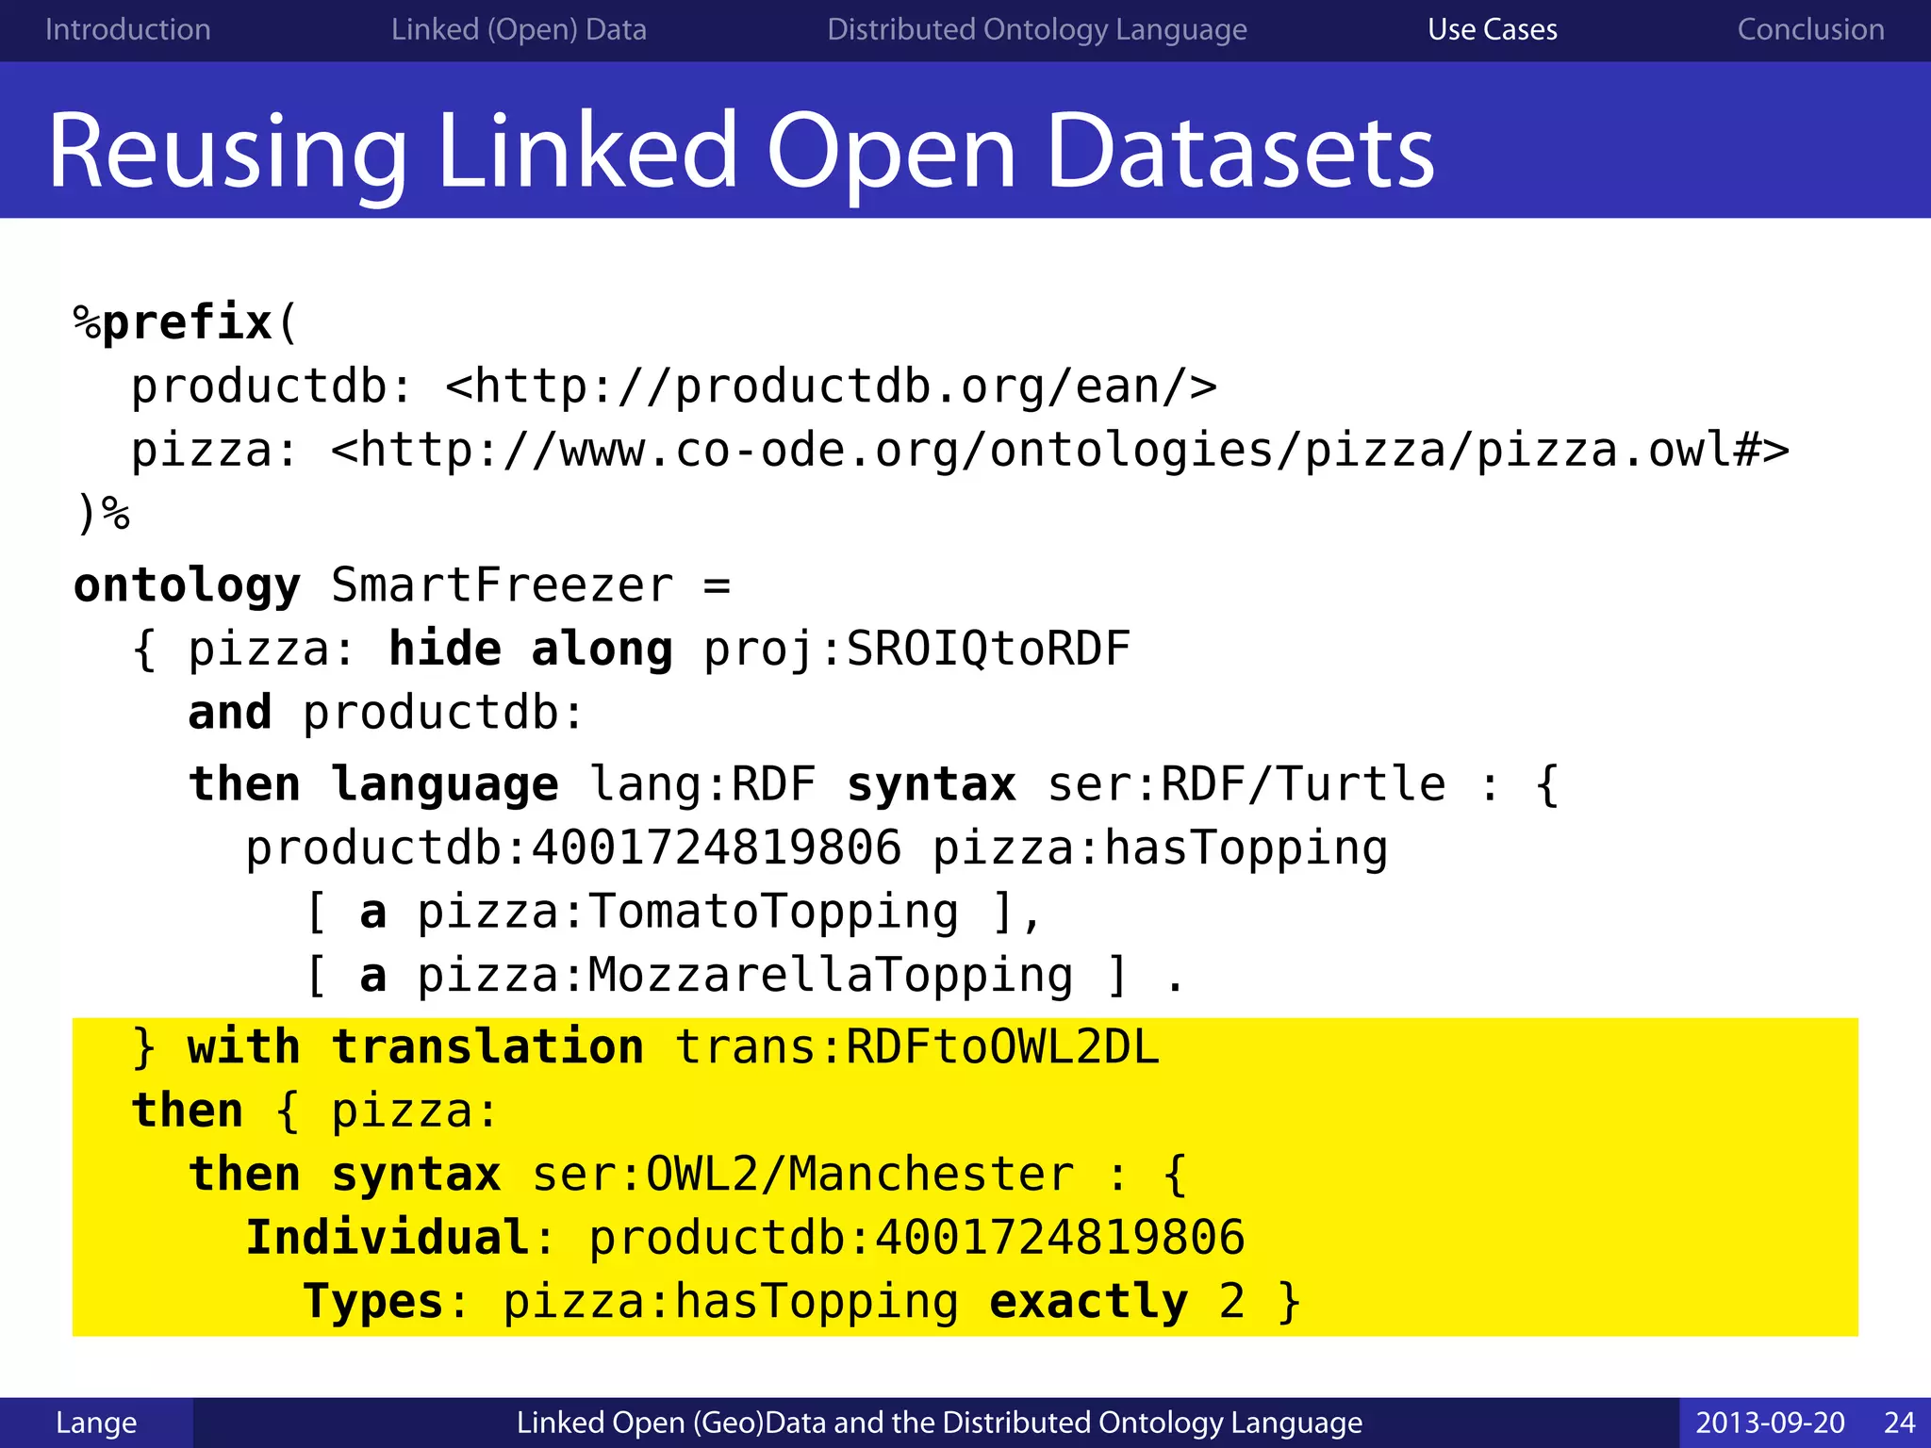This screenshot has height=1448, width=1931.
Task: Click the 'and productdb:' line
Action: pos(387,713)
